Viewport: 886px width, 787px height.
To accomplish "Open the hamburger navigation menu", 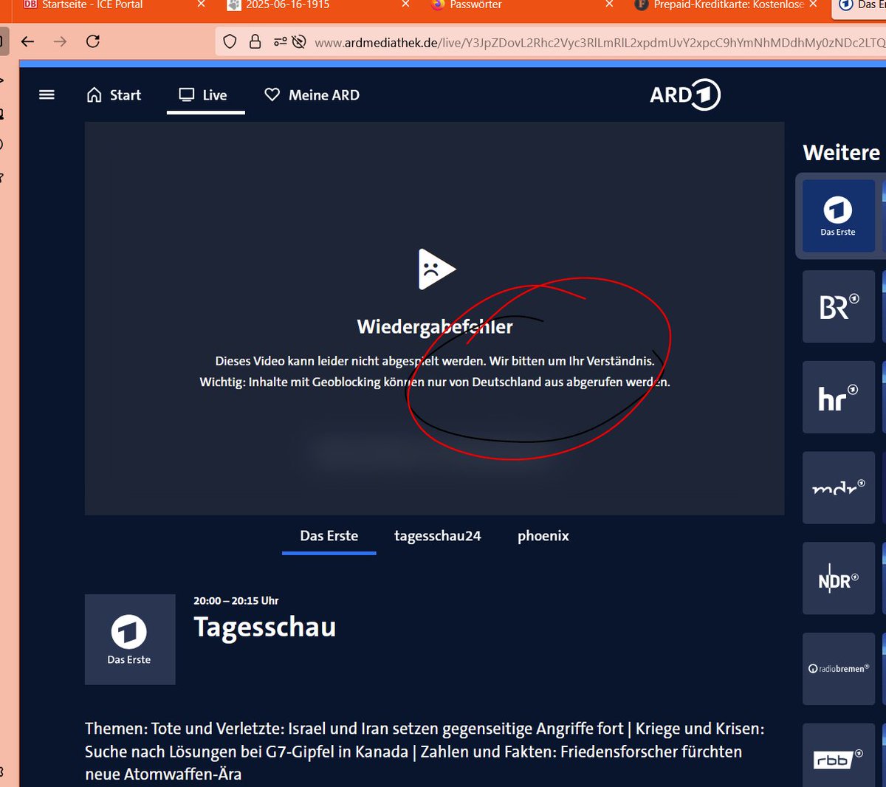I will click(47, 94).
